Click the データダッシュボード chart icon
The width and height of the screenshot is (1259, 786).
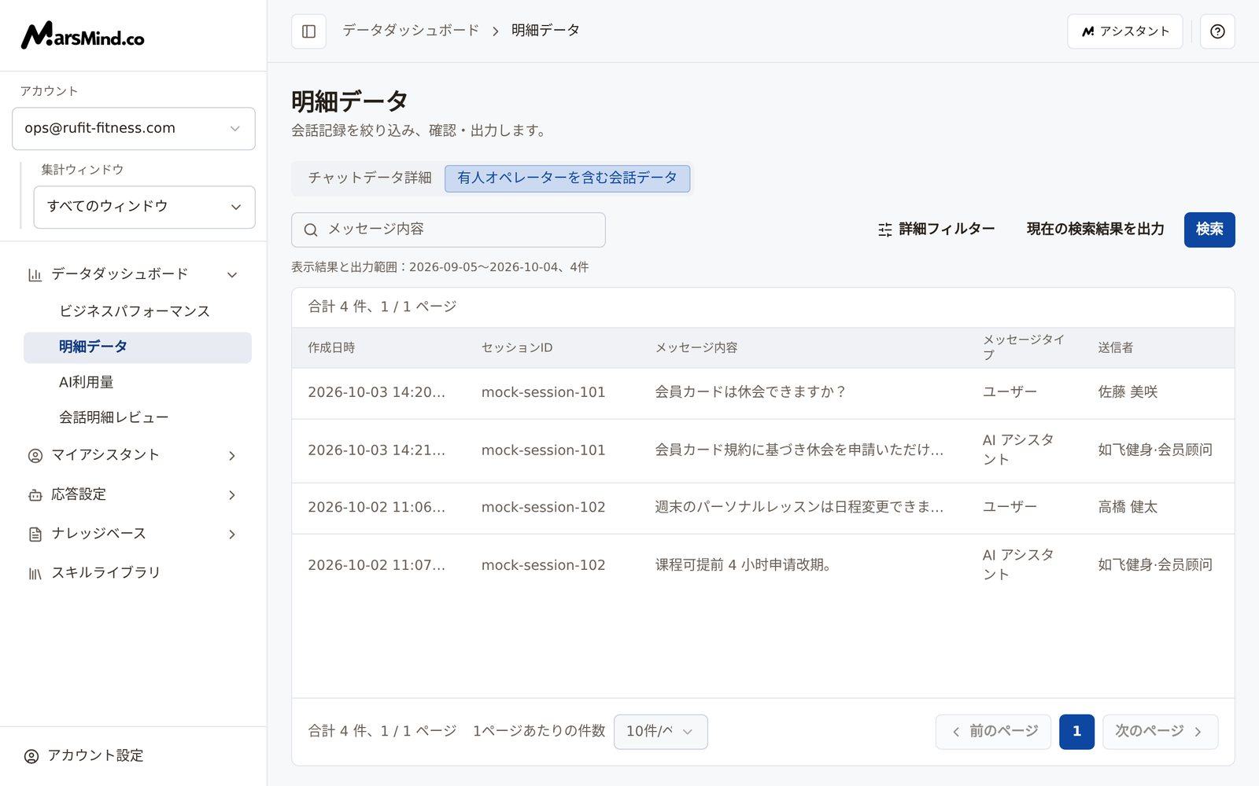[35, 275]
